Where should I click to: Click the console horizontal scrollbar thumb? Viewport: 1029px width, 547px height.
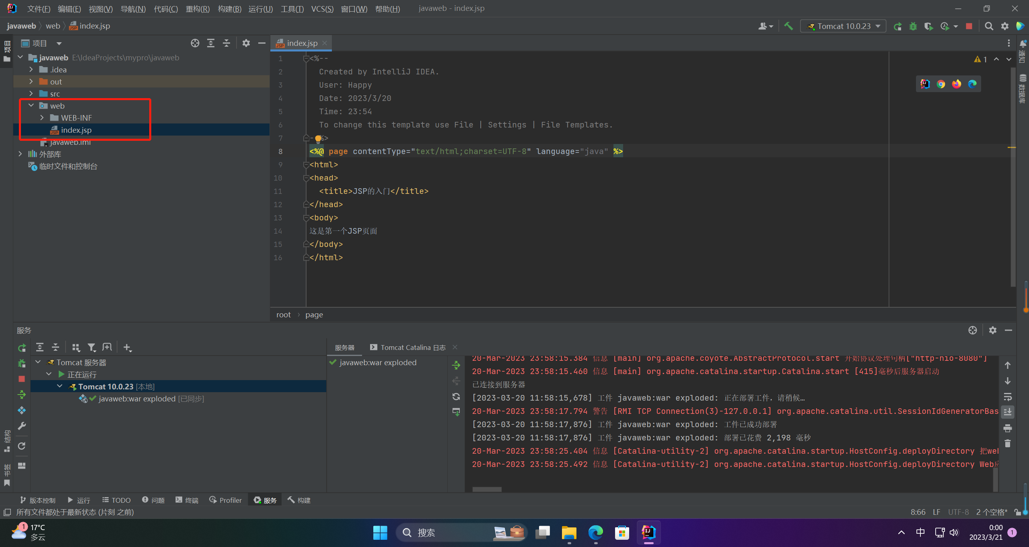click(x=487, y=489)
